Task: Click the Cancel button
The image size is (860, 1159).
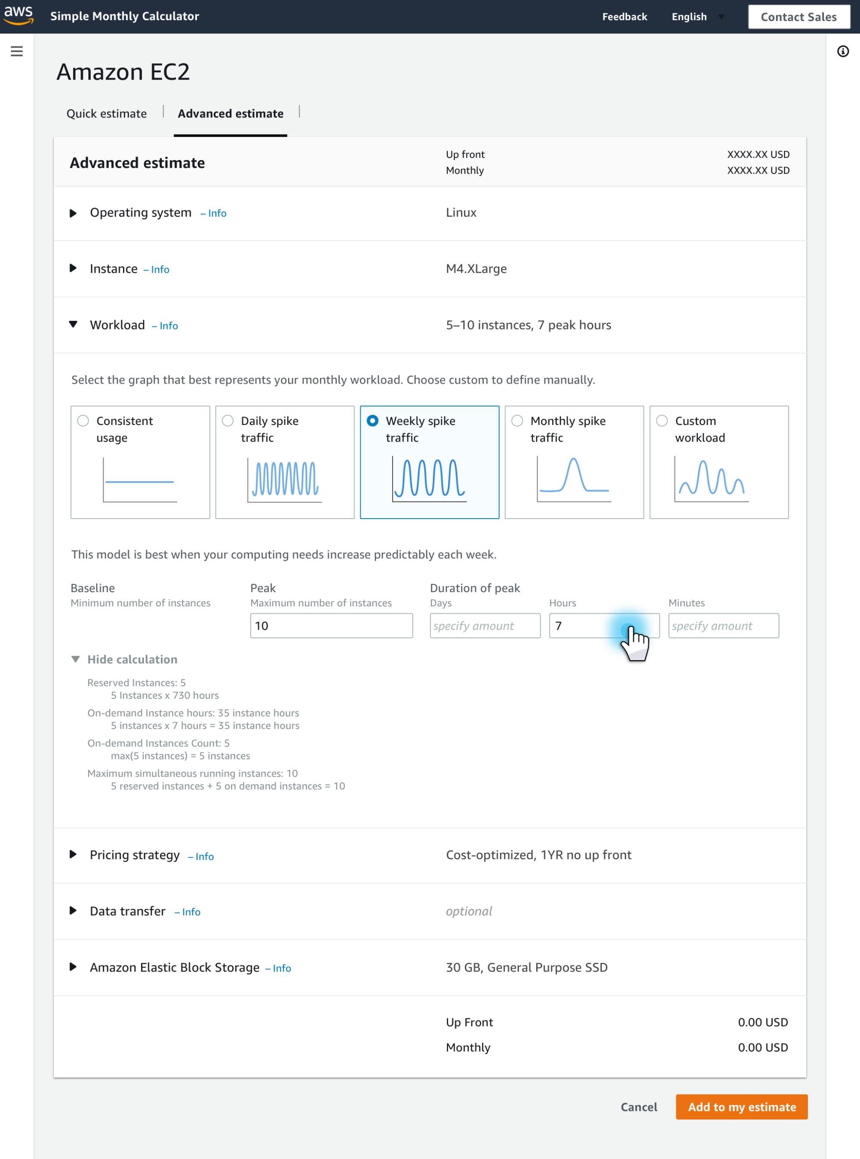Action: [x=639, y=1107]
